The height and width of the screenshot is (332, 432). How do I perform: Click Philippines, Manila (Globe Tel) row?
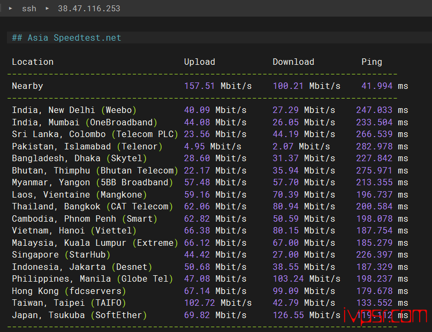click(x=210, y=279)
